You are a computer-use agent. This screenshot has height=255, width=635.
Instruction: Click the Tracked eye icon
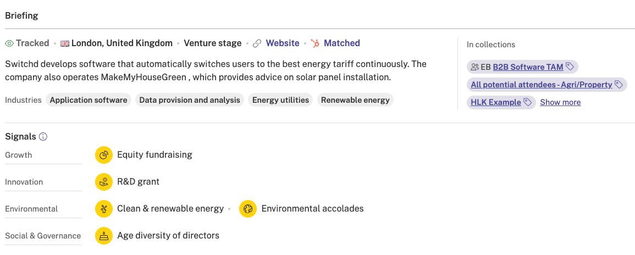[9, 43]
